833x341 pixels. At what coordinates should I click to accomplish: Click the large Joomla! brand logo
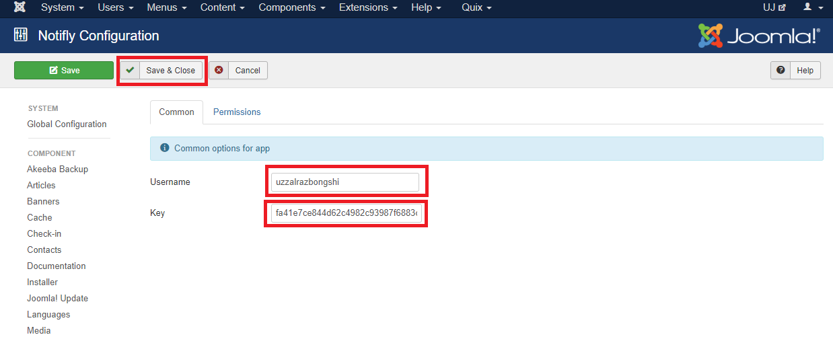[759, 36]
